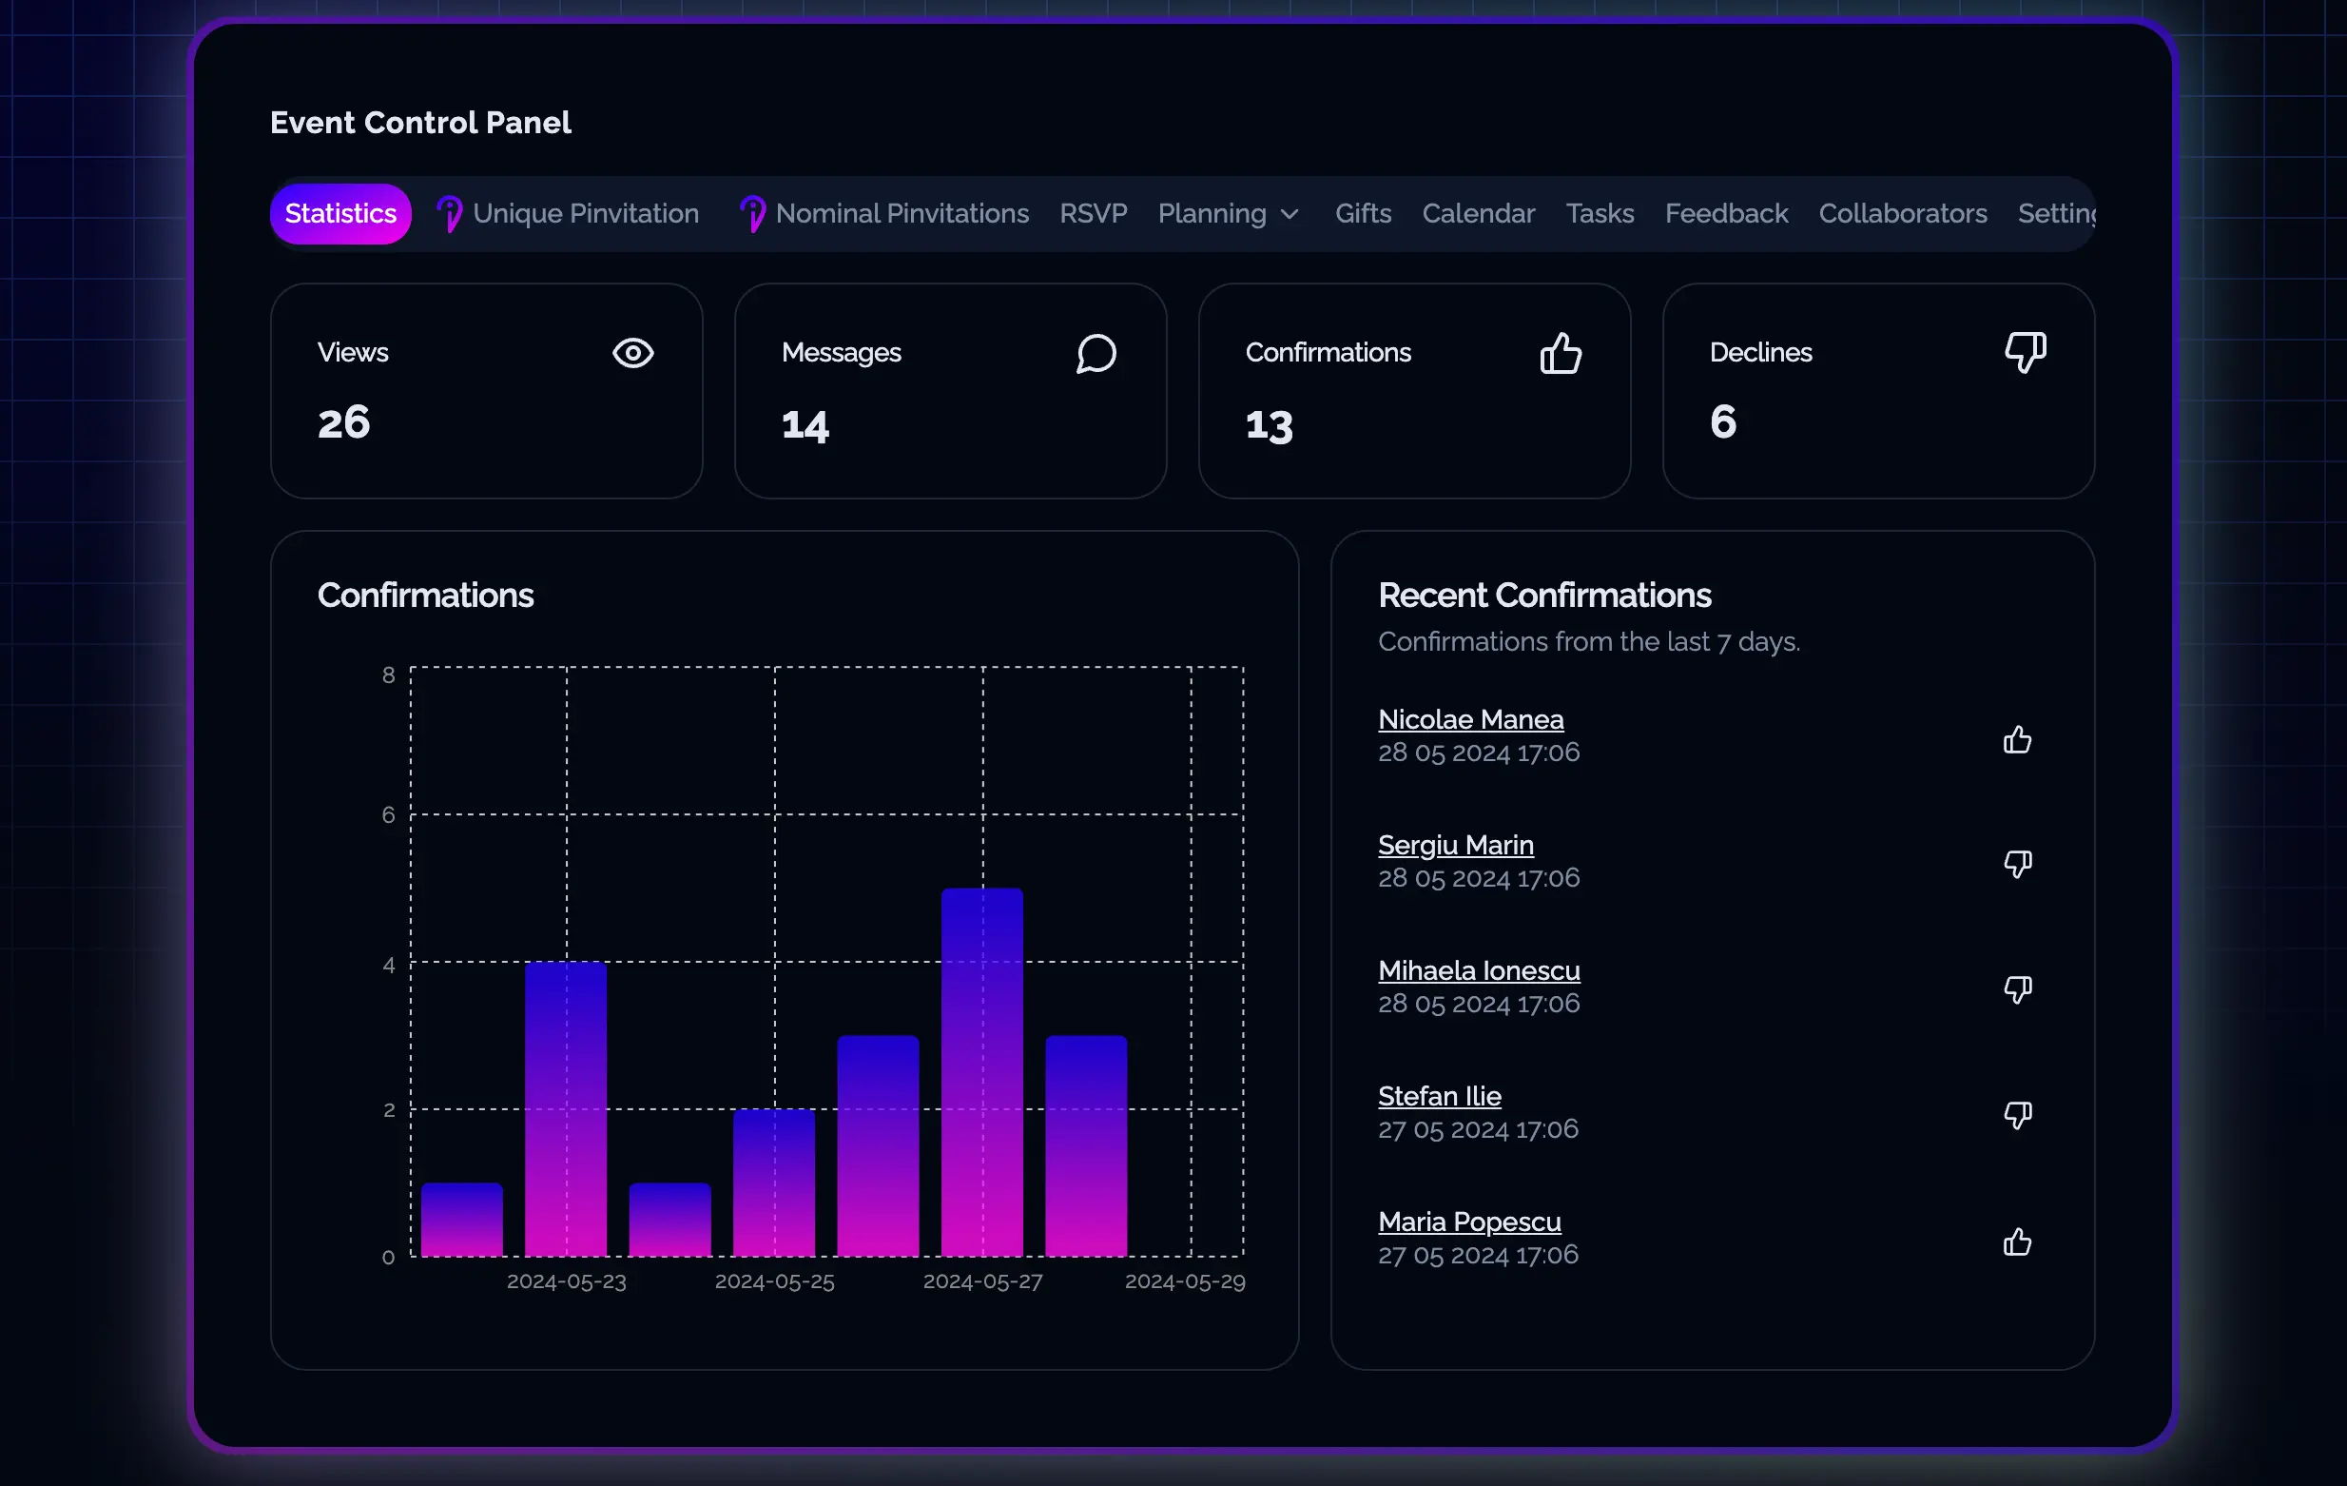The width and height of the screenshot is (2347, 1486).
Task: Select the Statistics tab
Action: [x=340, y=212]
